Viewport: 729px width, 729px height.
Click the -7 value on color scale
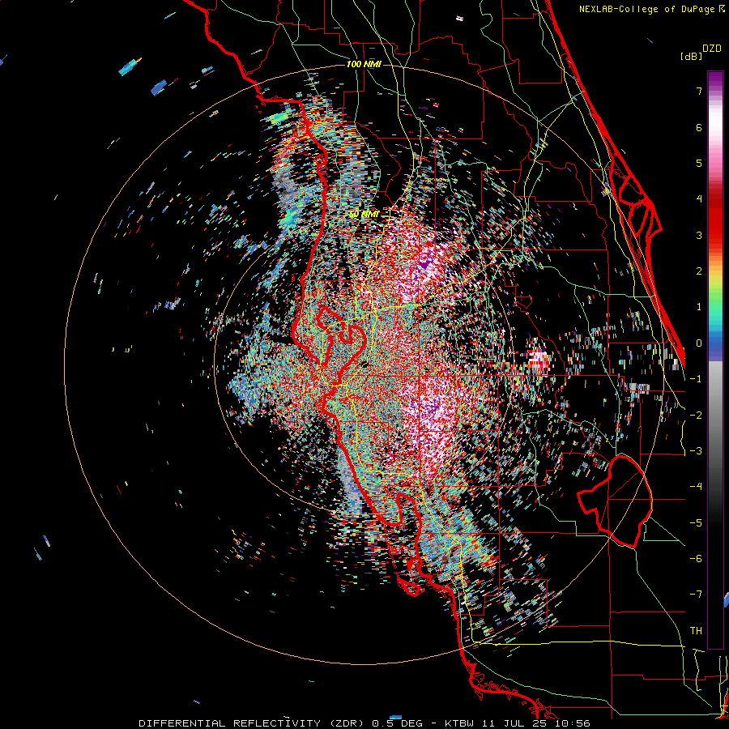coord(696,595)
